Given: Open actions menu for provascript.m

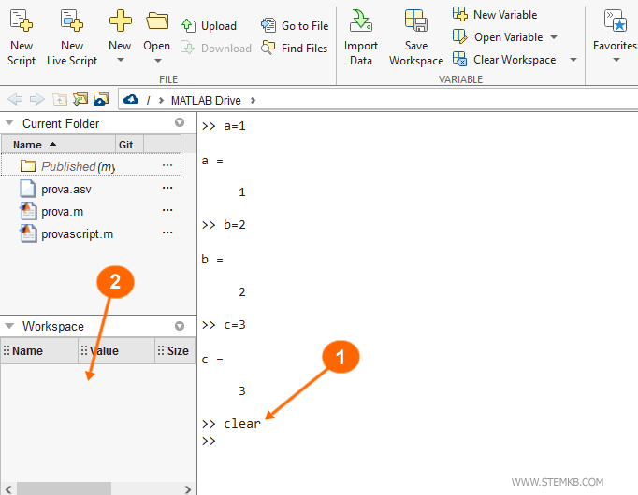Looking at the screenshot, I should [167, 233].
